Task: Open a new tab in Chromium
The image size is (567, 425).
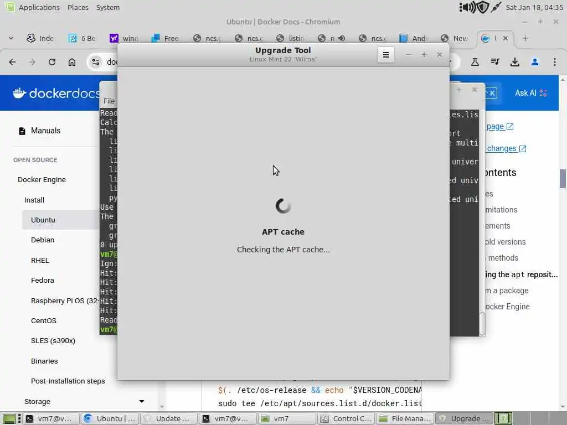Action: (x=525, y=38)
